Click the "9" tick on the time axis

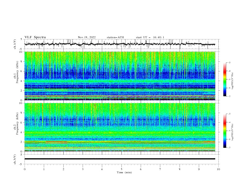tap(199, 169)
